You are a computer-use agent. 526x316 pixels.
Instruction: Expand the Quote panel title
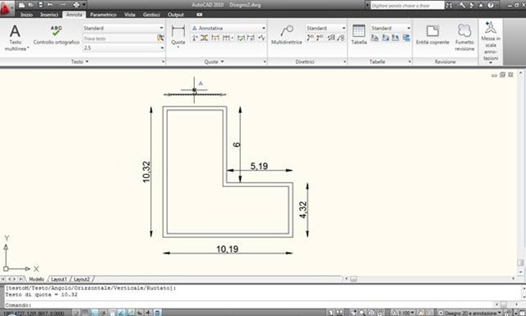point(214,62)
